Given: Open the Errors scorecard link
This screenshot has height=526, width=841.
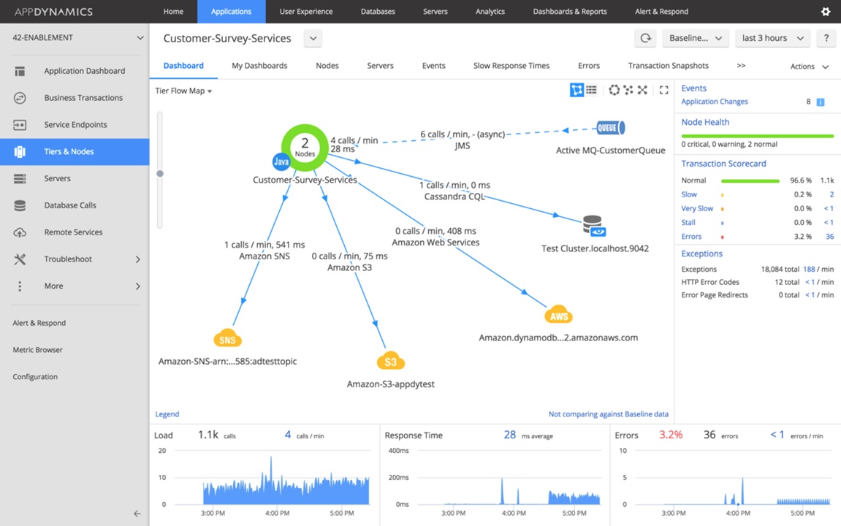Looking at the screenshot, I should click(x=691, y=237).
